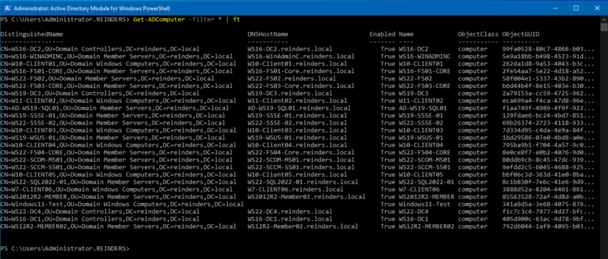The width and height of the screenshot is (608, 259).
Task: Click the Windows11-Test name cell
Action: [425, 204]
